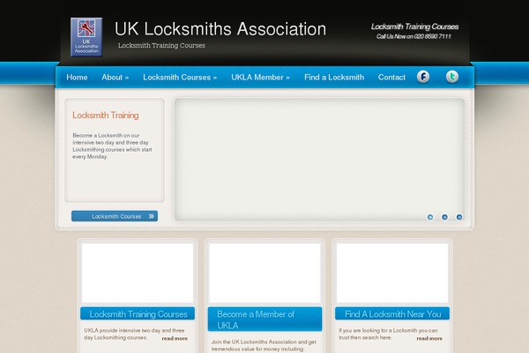Go to the Home menu item

[x=77, y=78]
